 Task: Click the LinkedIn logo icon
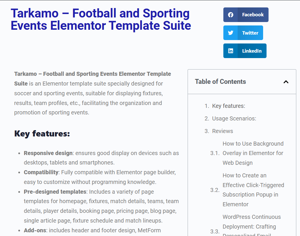(x=231, y=51)
